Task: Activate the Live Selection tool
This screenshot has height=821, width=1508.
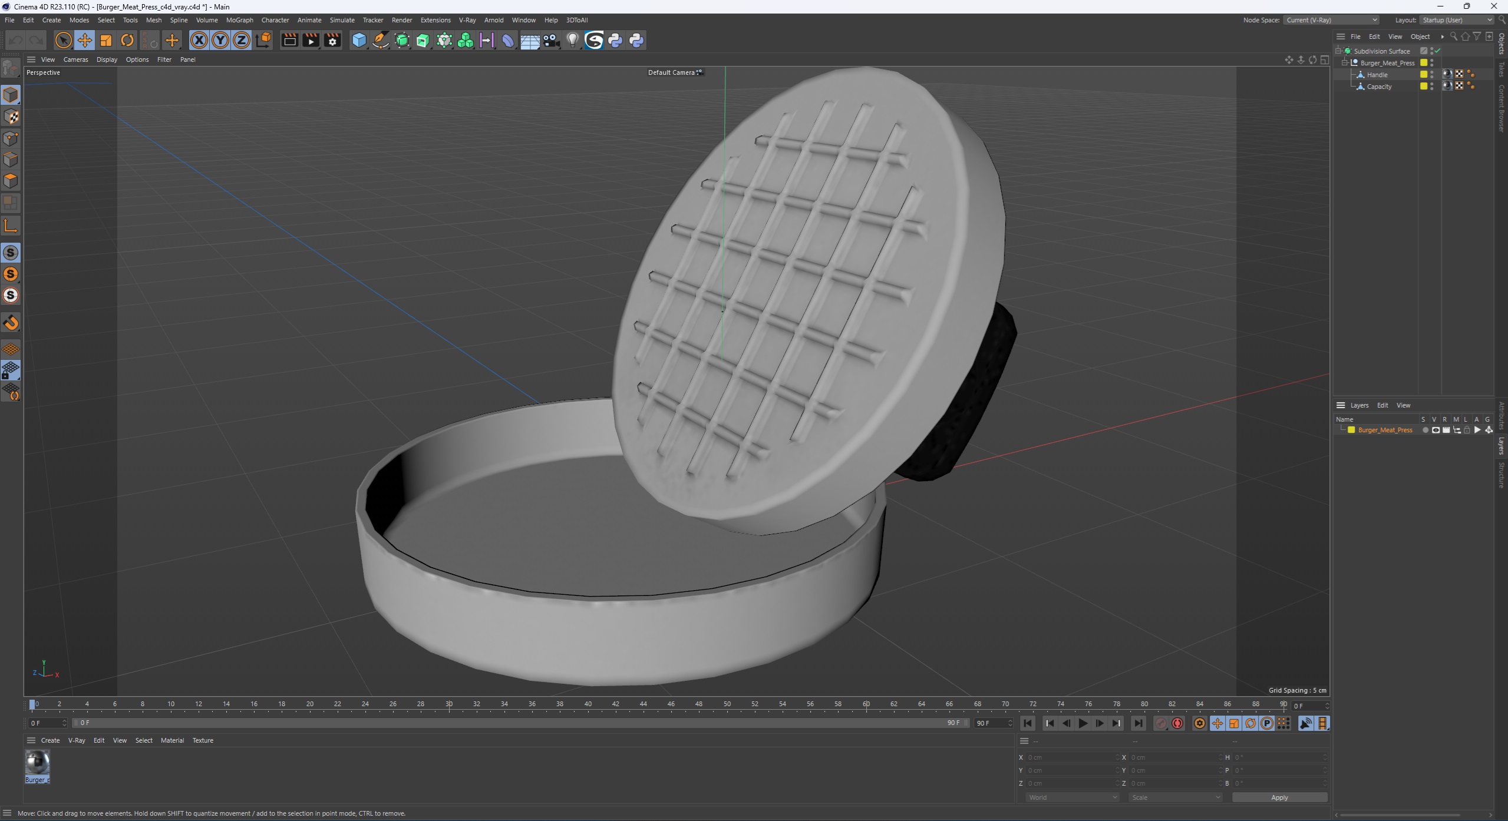Action: click(x=63, y=40)
